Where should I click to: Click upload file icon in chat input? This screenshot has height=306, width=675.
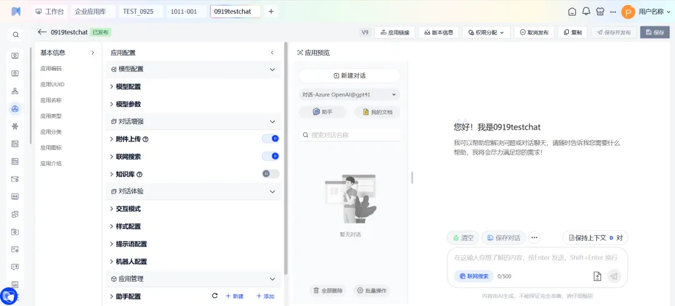pyautogui.click(x=597, y=276)
